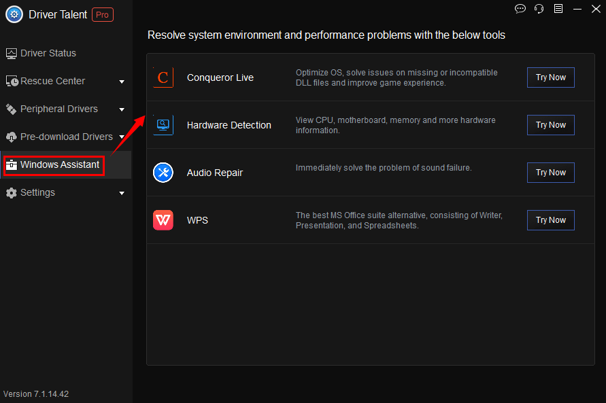
Task: Click the Peripheral Drivers USB icon
Action: [11, 109]
